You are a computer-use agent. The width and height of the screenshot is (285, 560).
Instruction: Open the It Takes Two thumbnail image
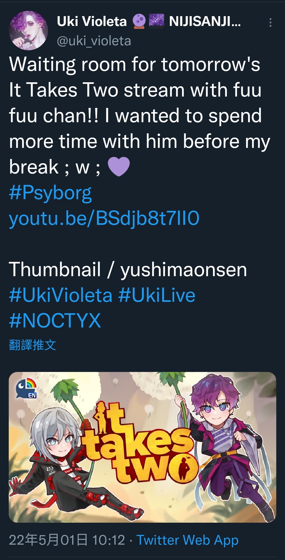142,447
